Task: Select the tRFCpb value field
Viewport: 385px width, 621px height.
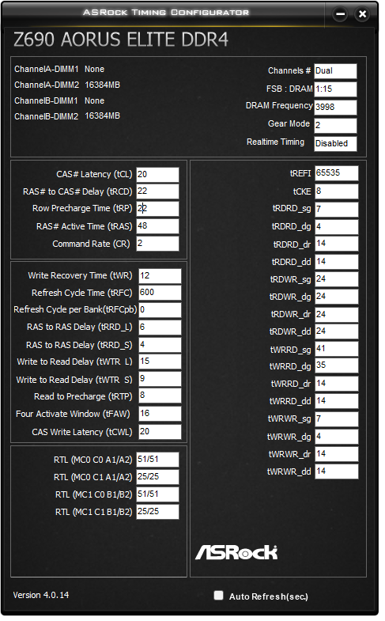Action: click(160, 310)
